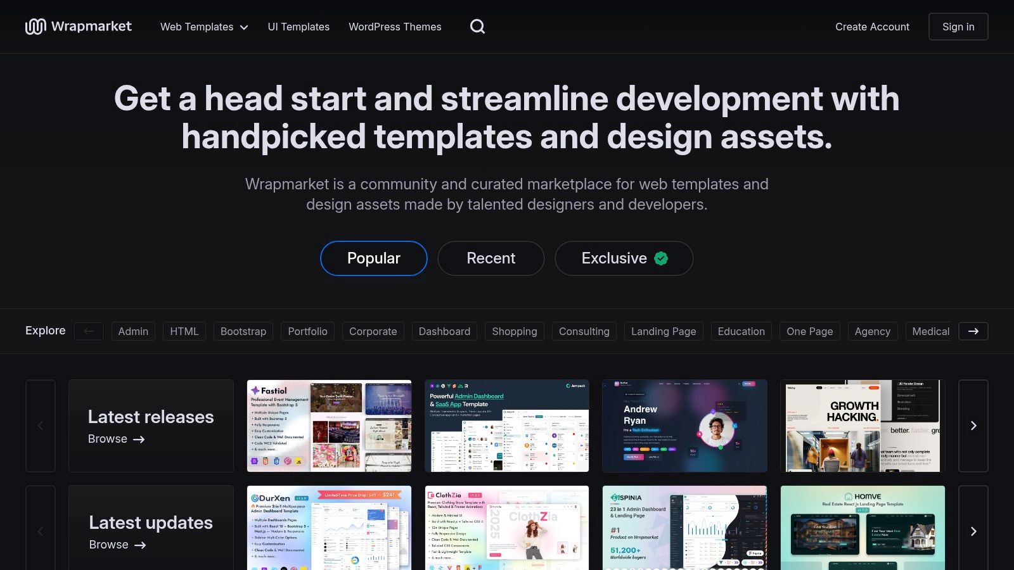Open WordPress Themes menu item
The width and height of the screenshot is (1014, 570).
coord(395,27)
